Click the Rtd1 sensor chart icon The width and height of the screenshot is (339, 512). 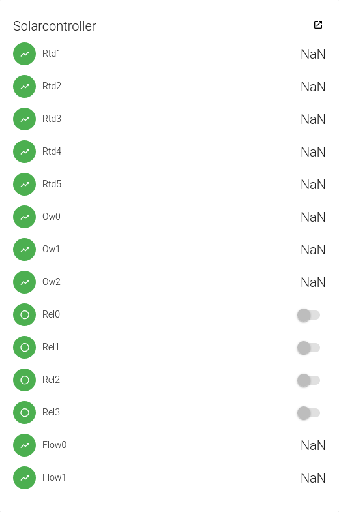click(x=25, y=54)
